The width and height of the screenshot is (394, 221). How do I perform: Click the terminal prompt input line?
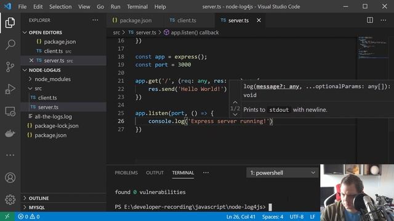pyautogui.click(x=193, y=207)
